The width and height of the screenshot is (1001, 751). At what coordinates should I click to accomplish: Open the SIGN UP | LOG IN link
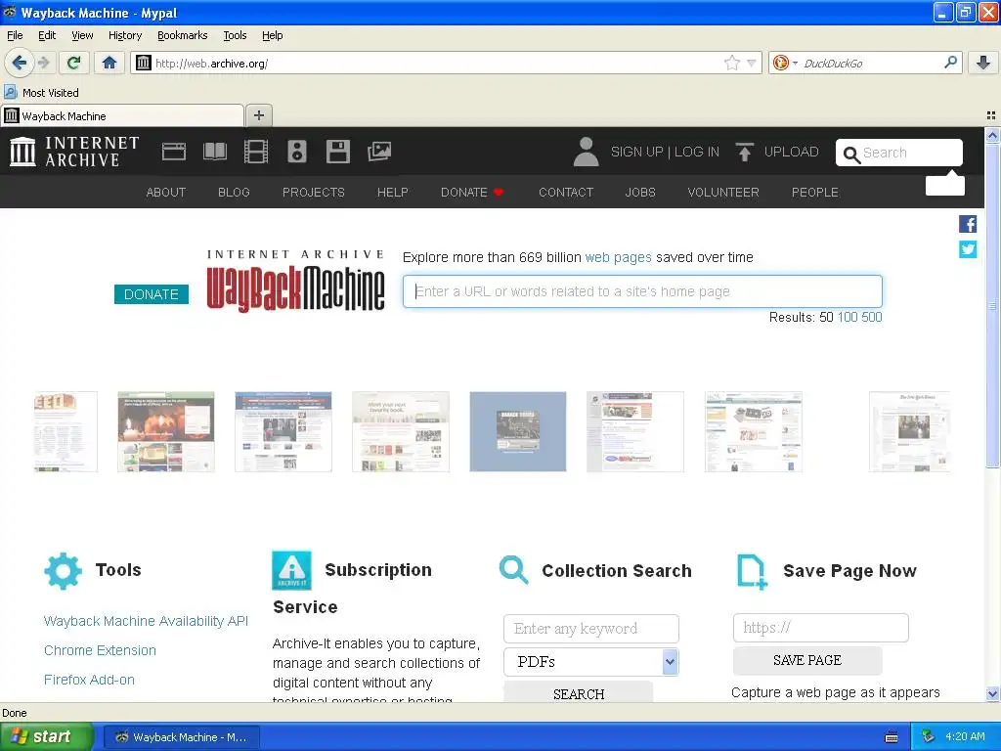[665, 152]
